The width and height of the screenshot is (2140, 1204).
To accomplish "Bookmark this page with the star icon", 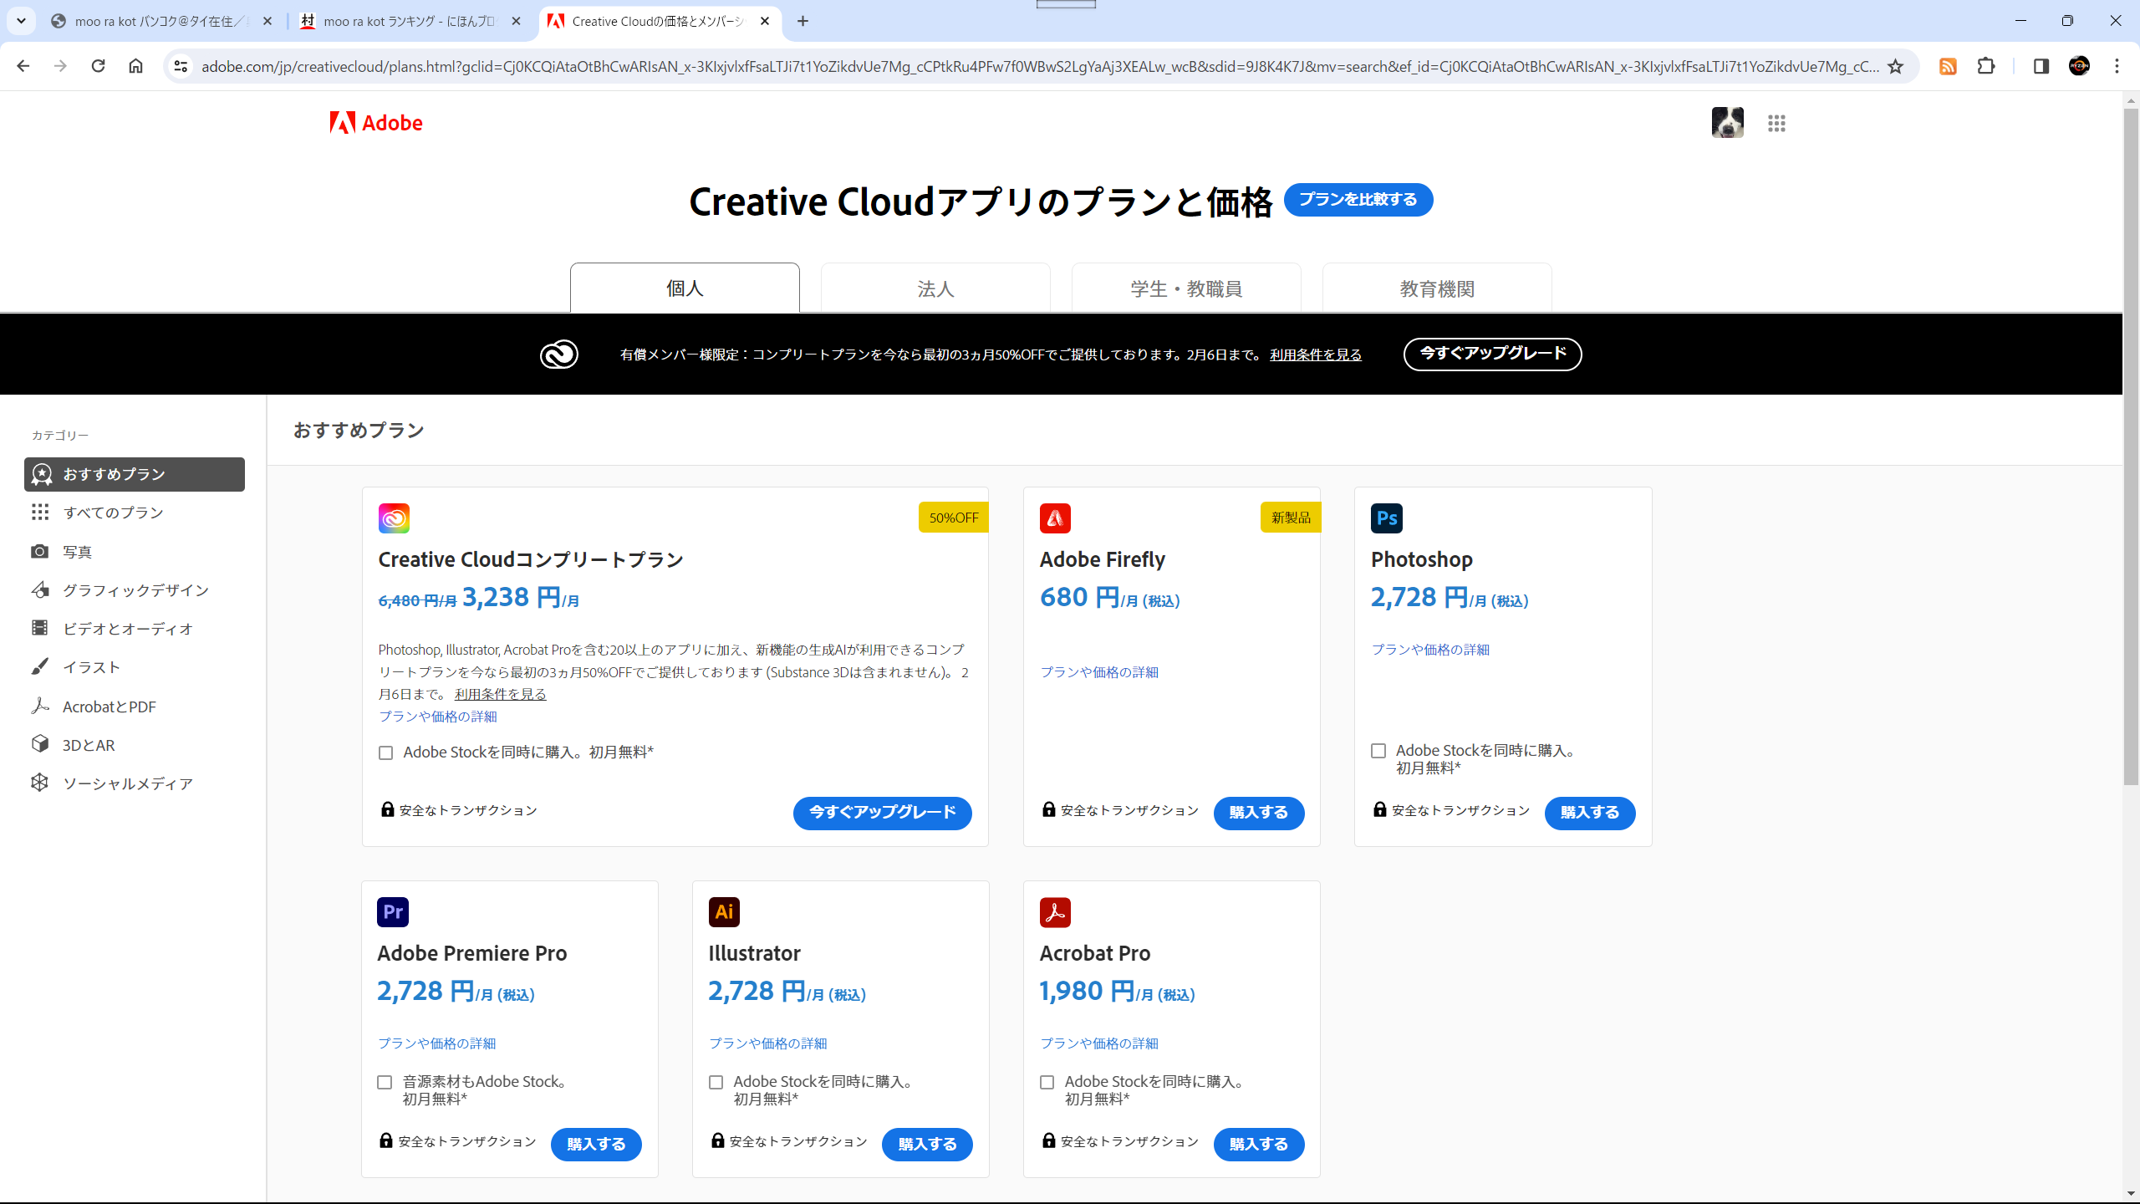I will coord(1895,66).
